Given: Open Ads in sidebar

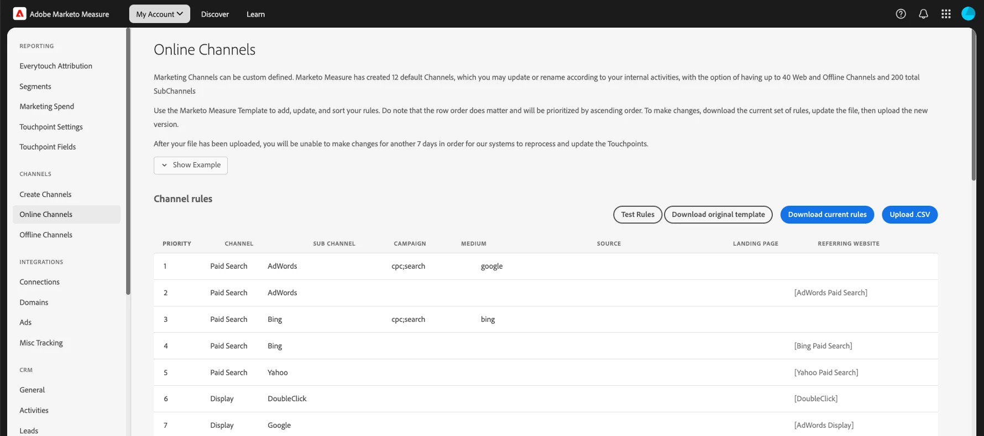Looking at the screenshot, I should tap(25, 322).
